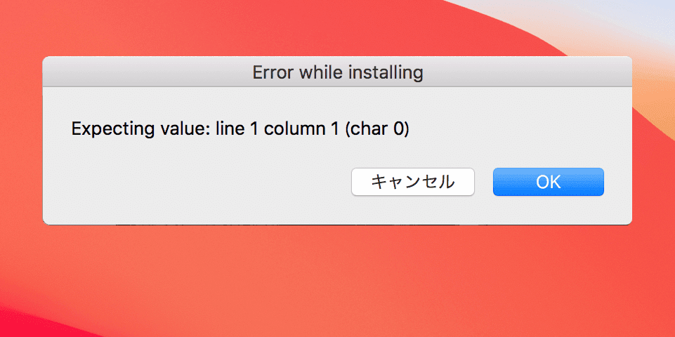This screenshot has height=337, width=675.
Task: Click the desktop wallpaper above the dialog
Action: pyautogui.click(x=281, y=28)
